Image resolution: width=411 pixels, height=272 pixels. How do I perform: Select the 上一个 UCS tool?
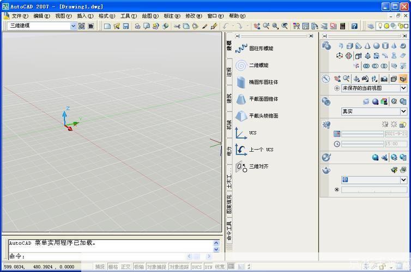tap(254, 150)
